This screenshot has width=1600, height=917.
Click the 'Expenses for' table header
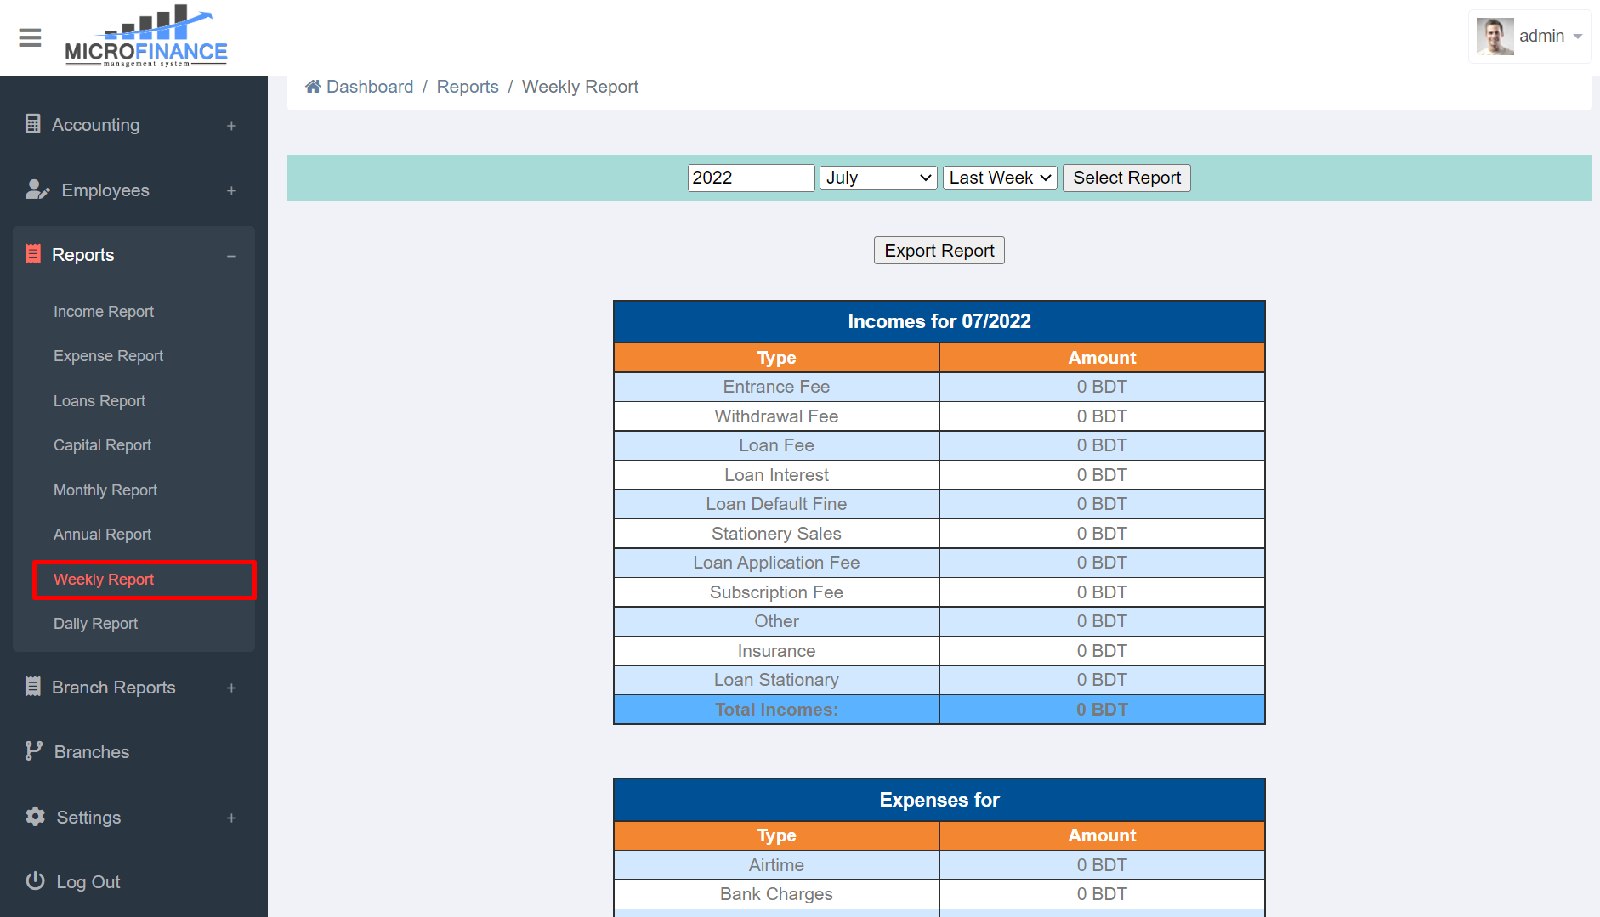coord(939,800)
